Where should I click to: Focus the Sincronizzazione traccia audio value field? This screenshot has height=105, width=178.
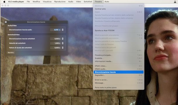pyautogui.click(x=55, y=30)
